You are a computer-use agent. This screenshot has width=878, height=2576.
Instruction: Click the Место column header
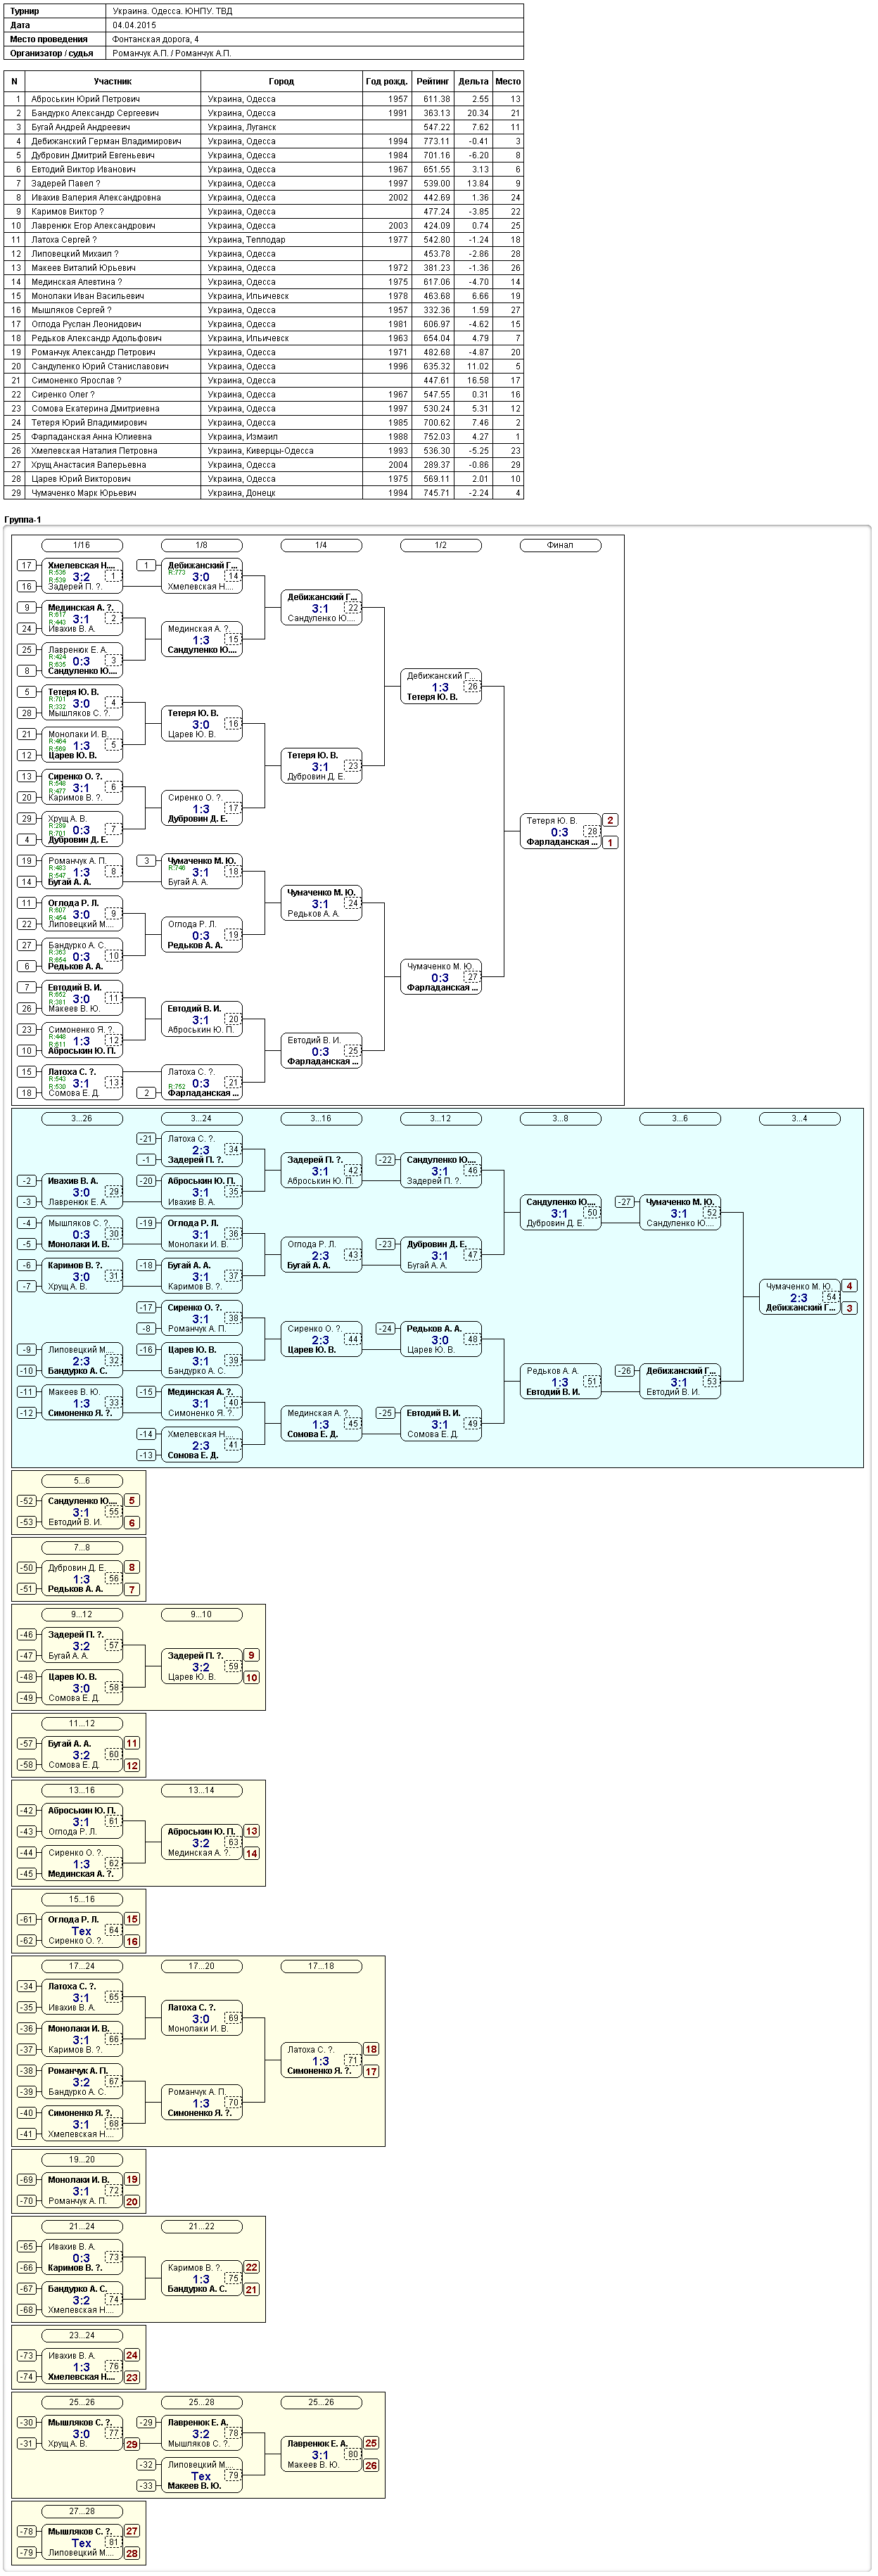pyautogui.click(x=508, y=81)
